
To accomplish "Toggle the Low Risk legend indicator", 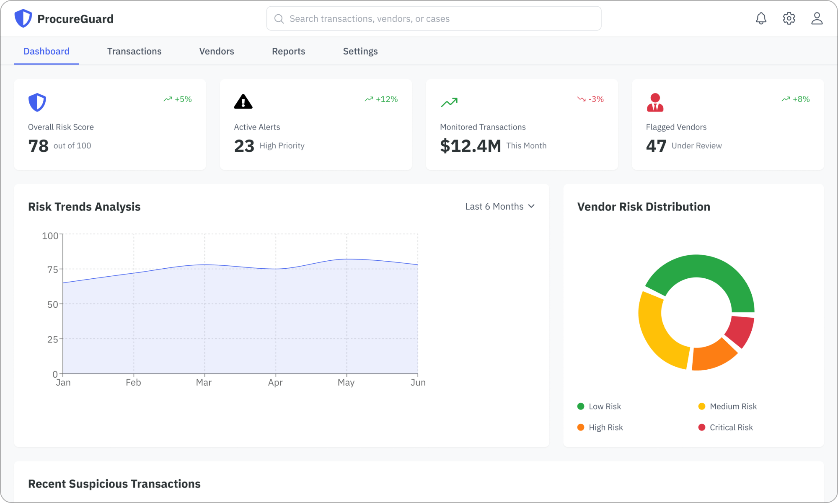I will pos(580,406).
